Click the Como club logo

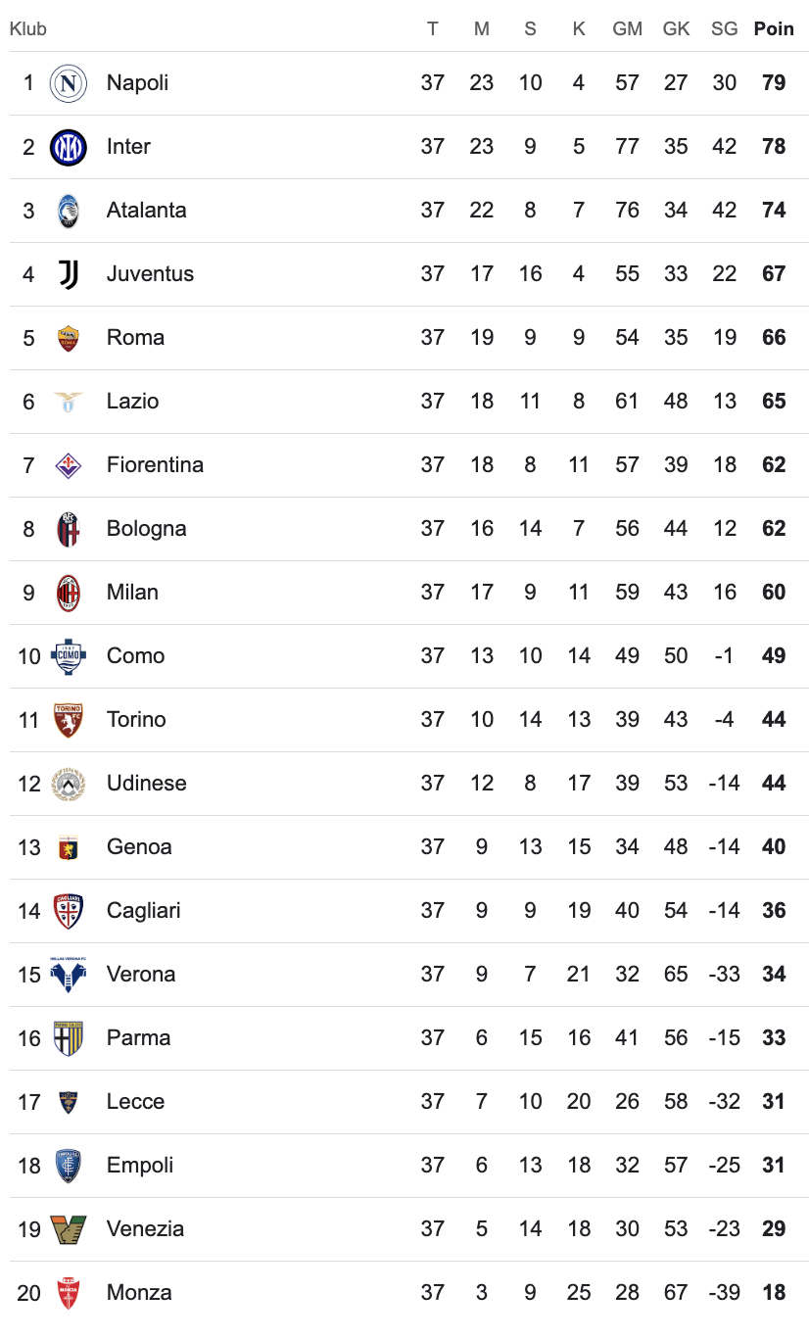(x=69, y=656)
